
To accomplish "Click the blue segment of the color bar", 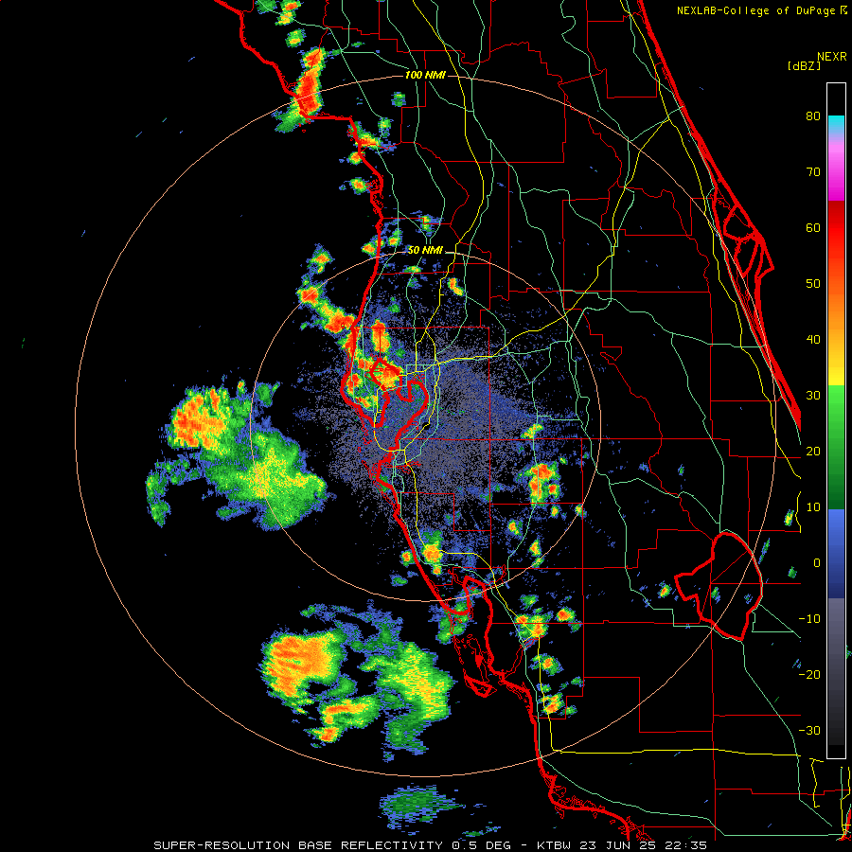I will click(836, 554).
